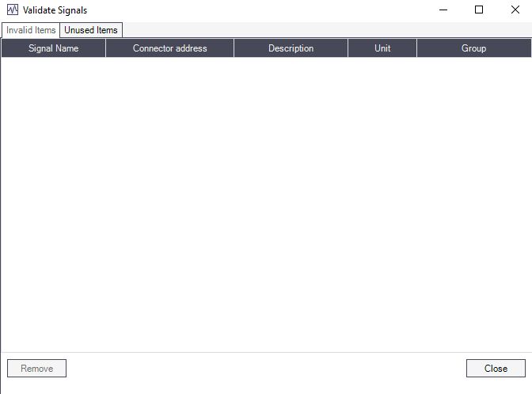Sort by the Description column
The height and width of the screenshot is (394, 532).
click(x=291, y=48)
